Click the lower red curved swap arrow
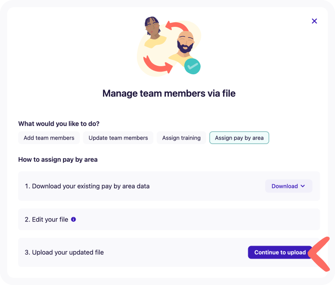Image resolution: width=335 pixels, height=285 pixels. (158, 65)
